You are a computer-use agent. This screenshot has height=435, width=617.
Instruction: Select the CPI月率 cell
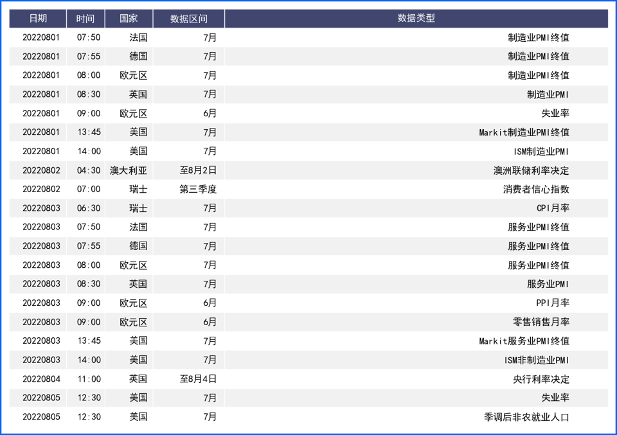click(x=553, y=208)
